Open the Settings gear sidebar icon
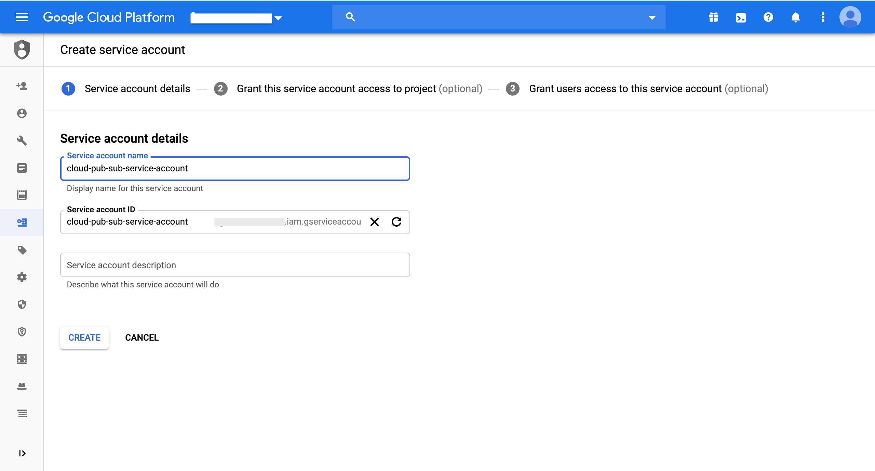Screen dimensions: 875x471 pos(22,277)
